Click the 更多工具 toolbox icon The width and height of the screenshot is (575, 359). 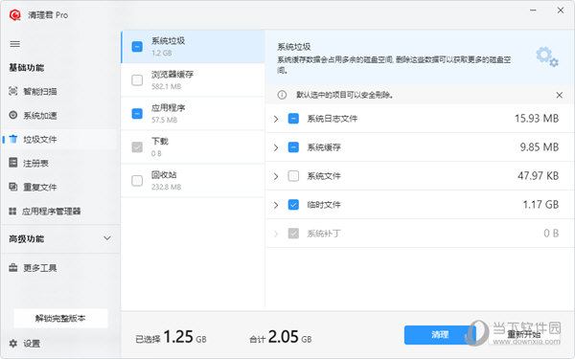13,268
